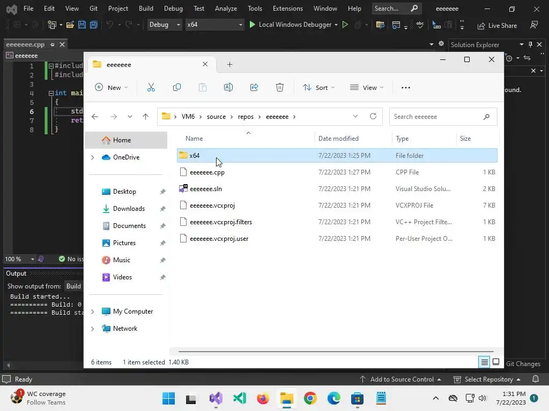Open the editor zoom 100 % dropdown

(32, 259)
